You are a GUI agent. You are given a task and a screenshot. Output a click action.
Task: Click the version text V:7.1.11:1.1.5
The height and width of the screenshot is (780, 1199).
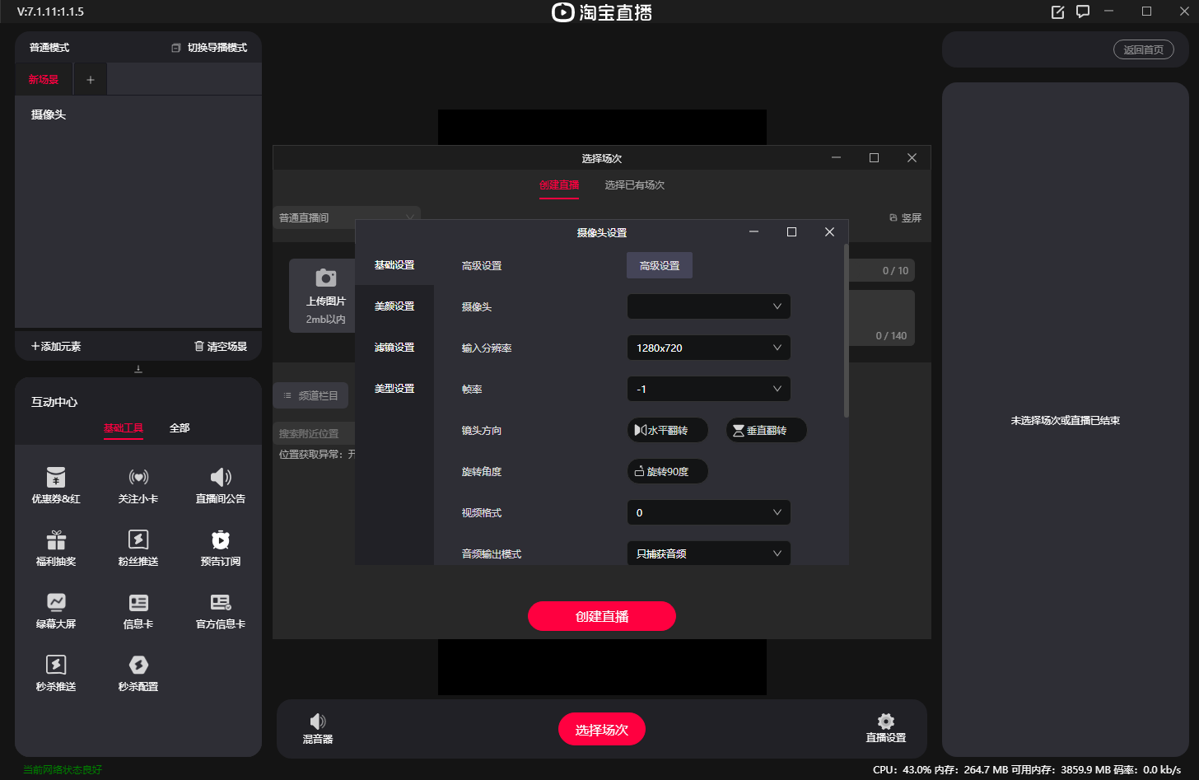pos(50,12)
